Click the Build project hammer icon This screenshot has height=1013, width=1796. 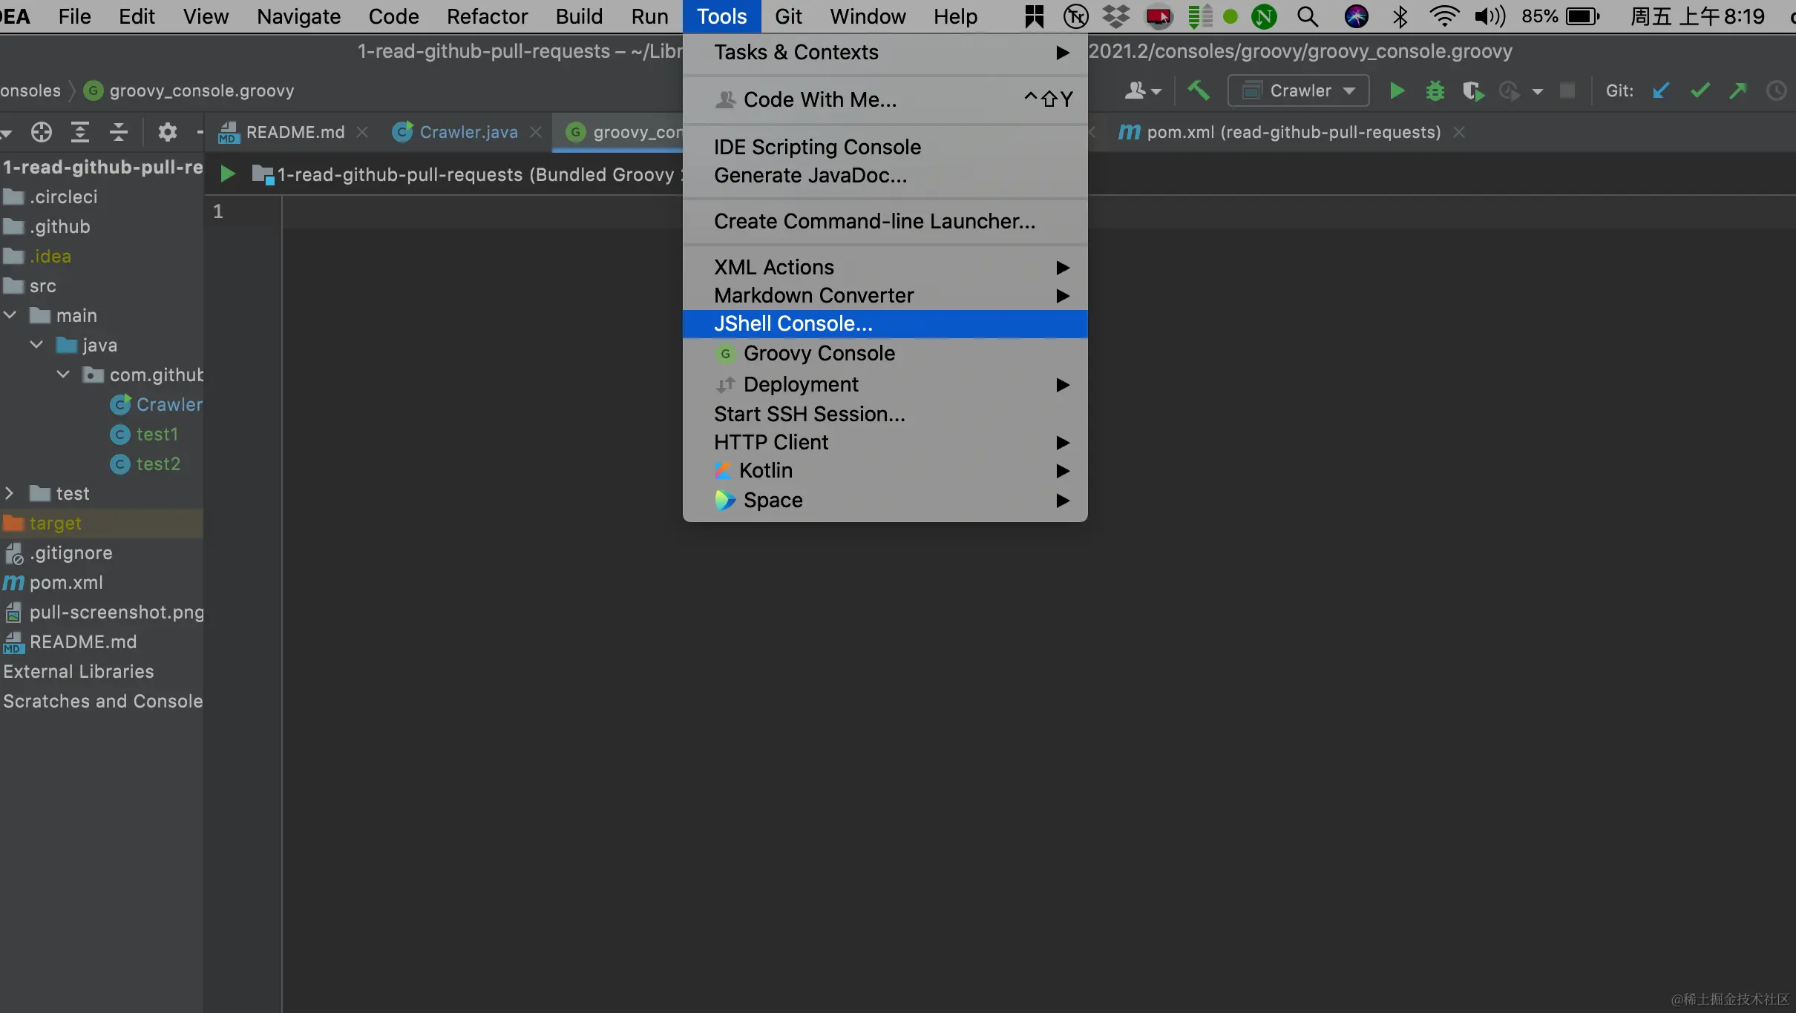(1198, 90)
